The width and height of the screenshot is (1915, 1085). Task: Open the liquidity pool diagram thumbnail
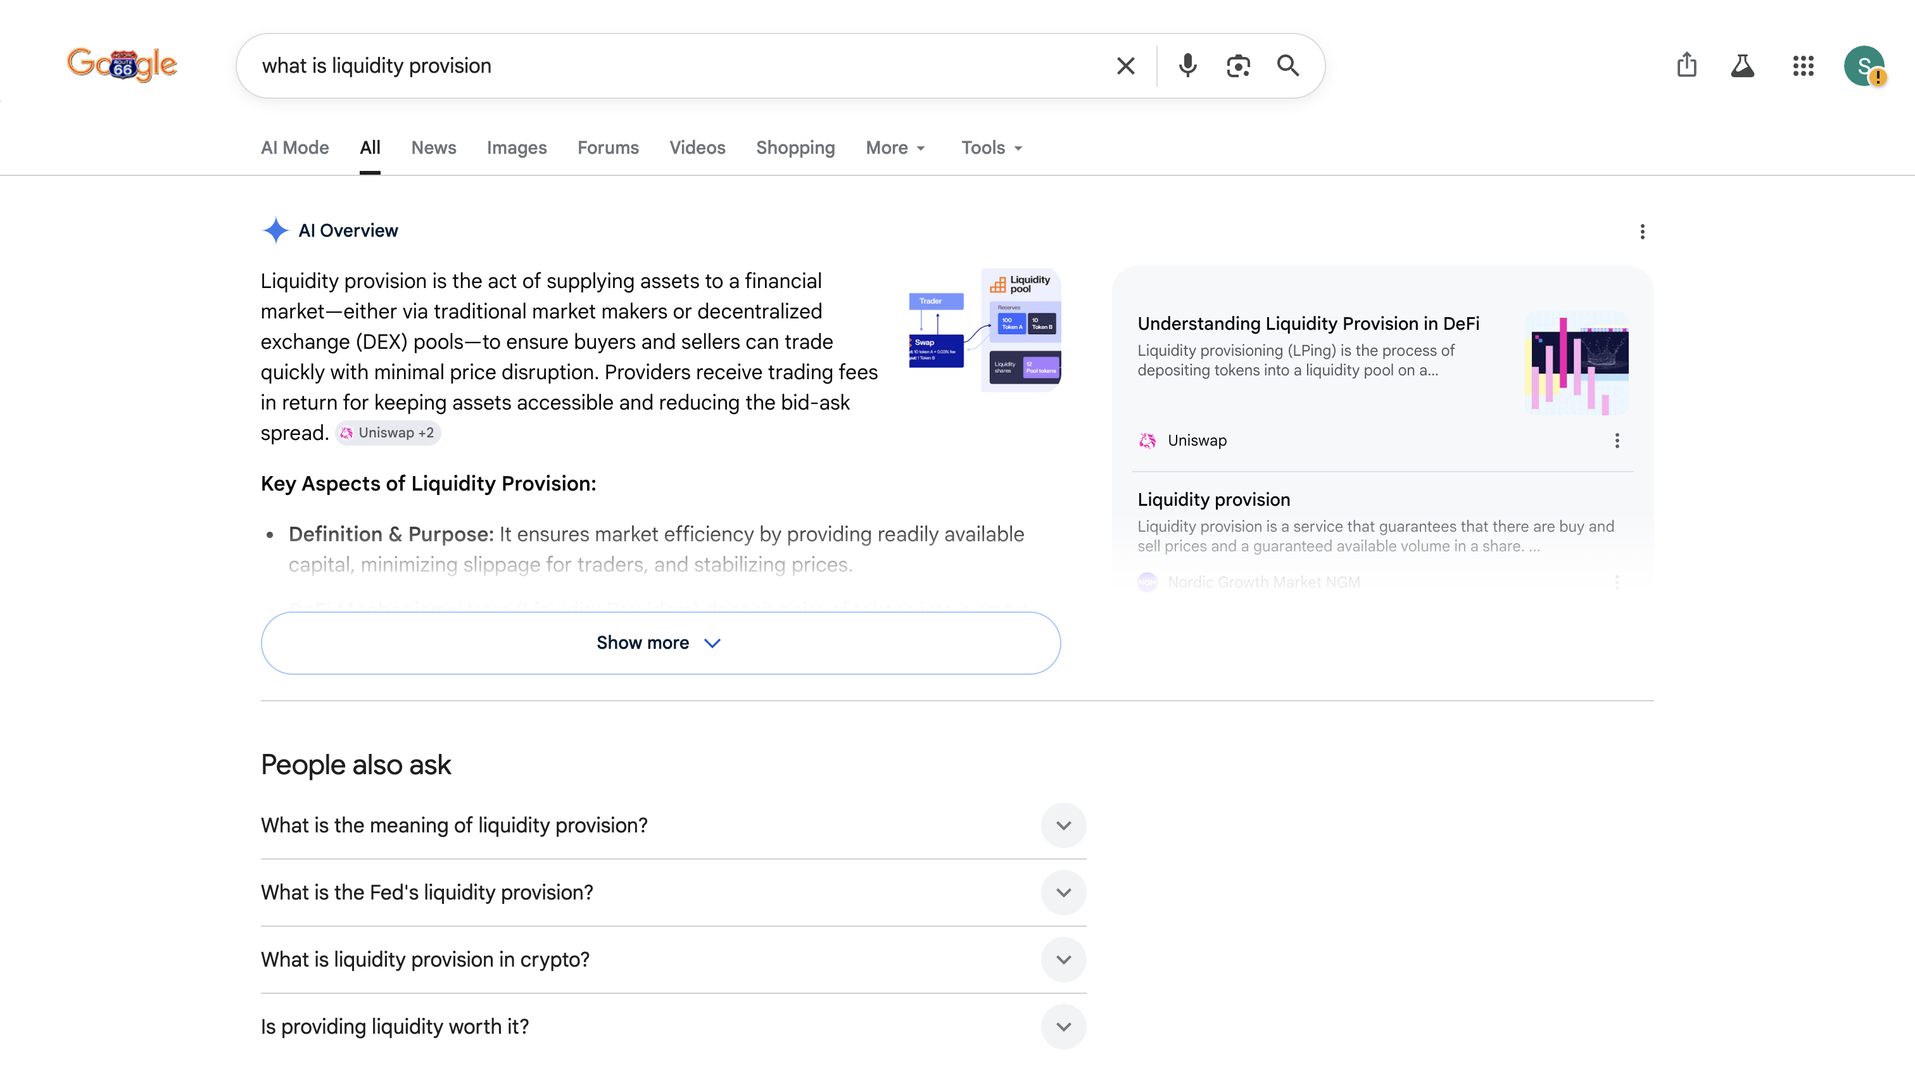click(x=985, y=330)
